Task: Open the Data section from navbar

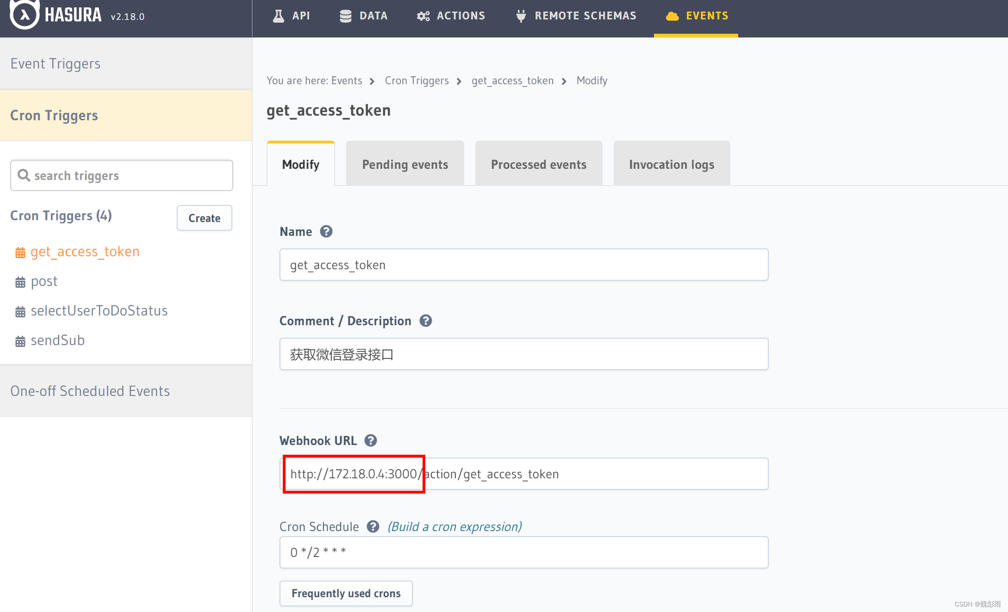Action: pos(363,16)
